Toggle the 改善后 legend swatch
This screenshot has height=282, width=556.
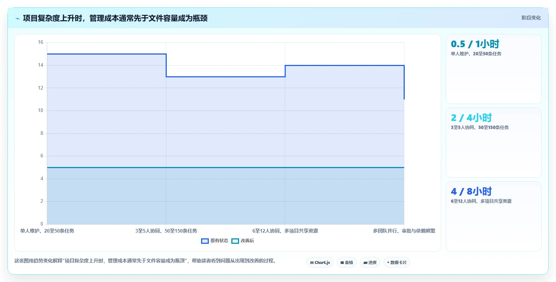point(235,241)
